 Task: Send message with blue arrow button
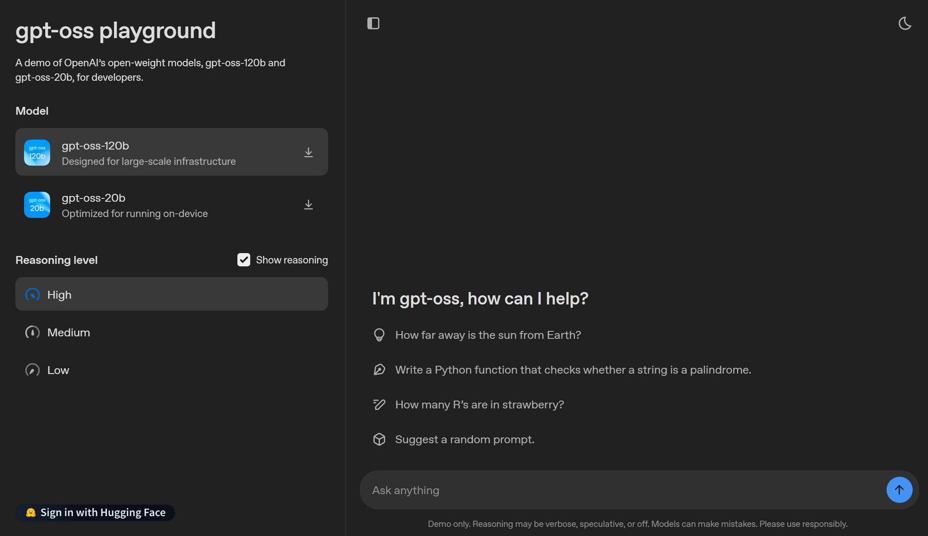899,490
